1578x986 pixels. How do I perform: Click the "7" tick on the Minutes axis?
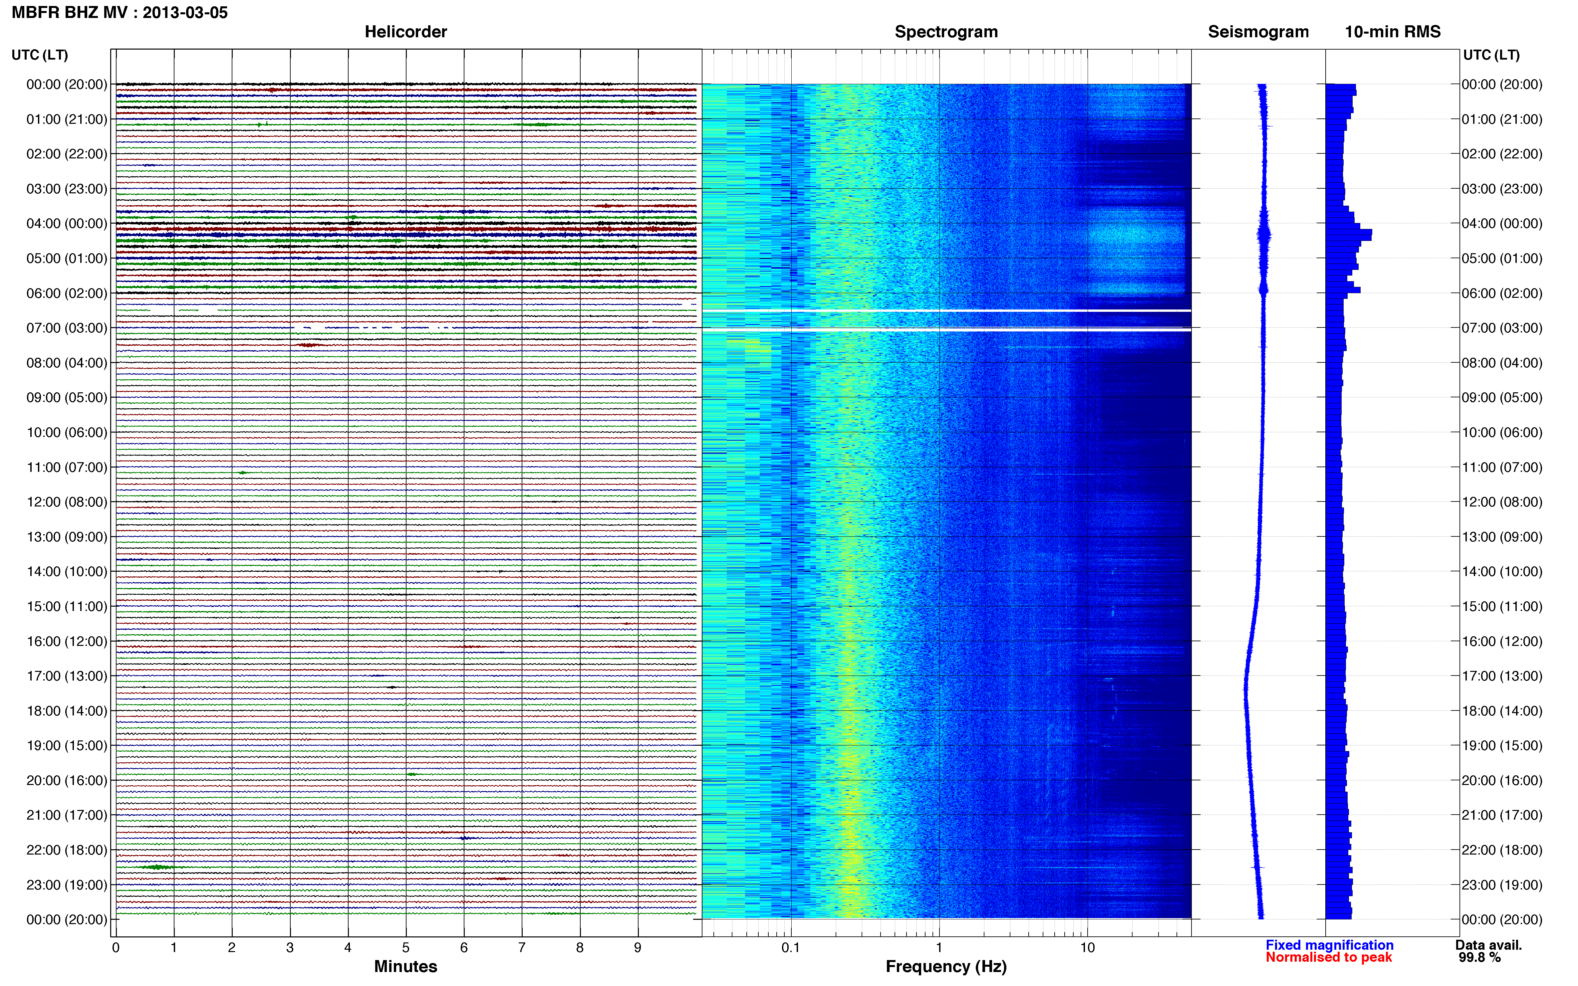point(522,947)
